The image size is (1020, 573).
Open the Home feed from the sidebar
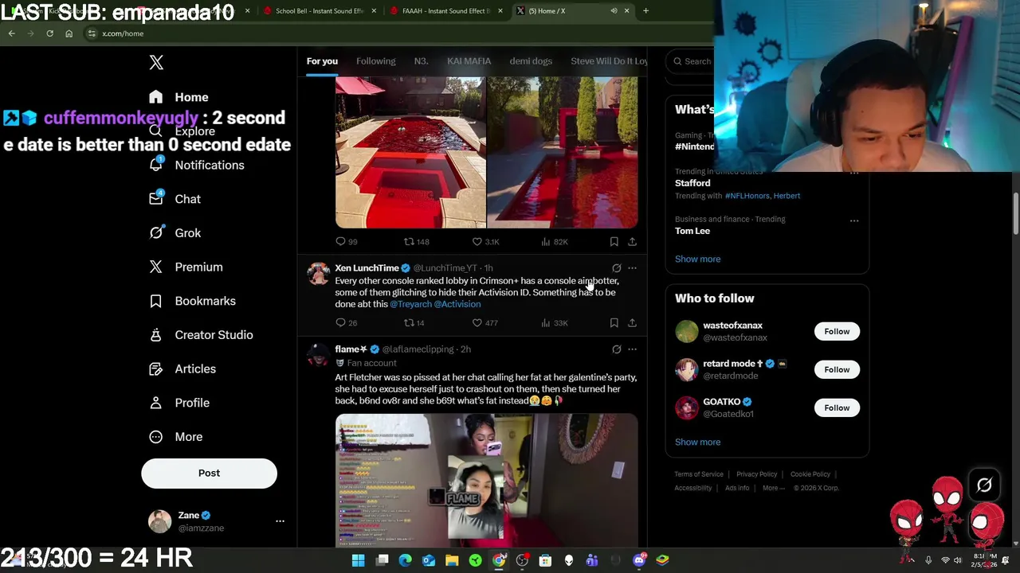(x=178, y=97)
